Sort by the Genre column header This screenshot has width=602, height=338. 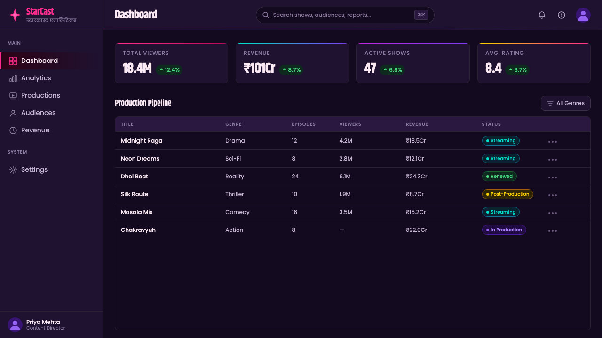pos(233,124)
